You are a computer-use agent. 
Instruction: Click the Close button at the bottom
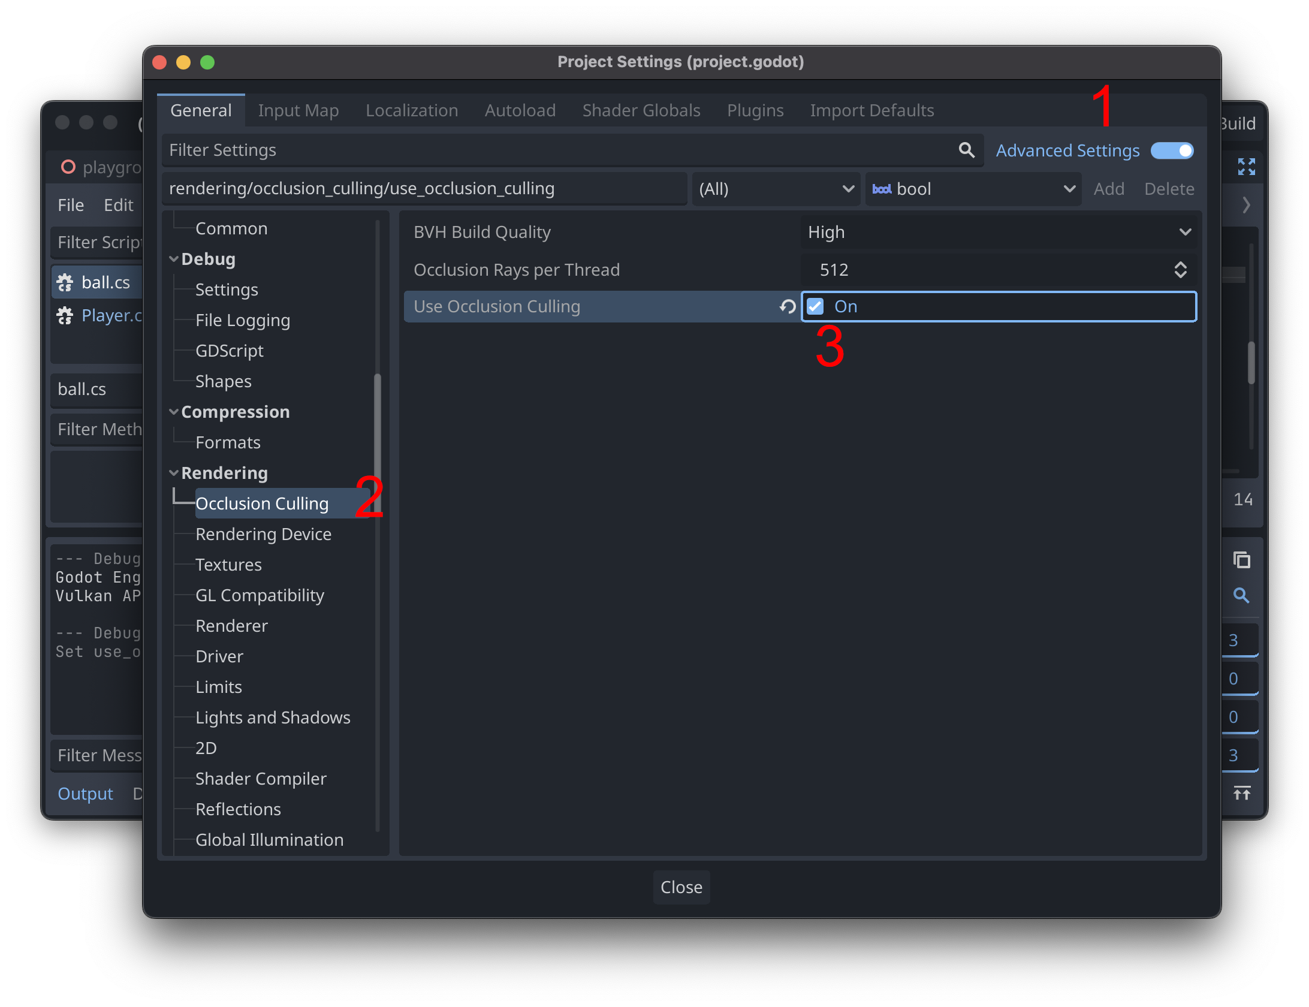click(x=681, y=887)
